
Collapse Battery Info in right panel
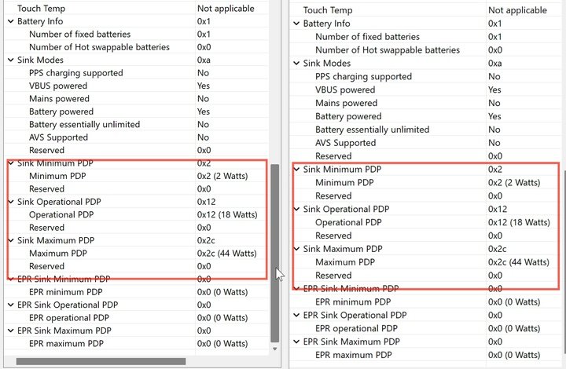point(296,24)
